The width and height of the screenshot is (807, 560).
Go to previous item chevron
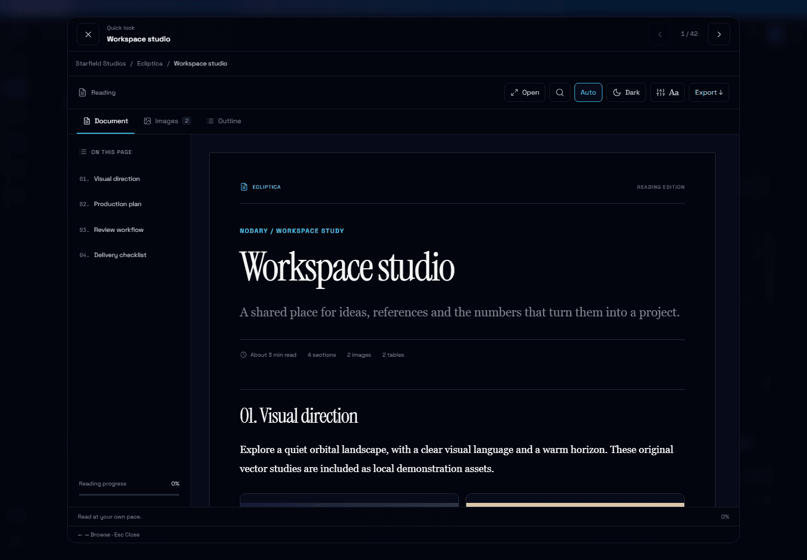660,34
